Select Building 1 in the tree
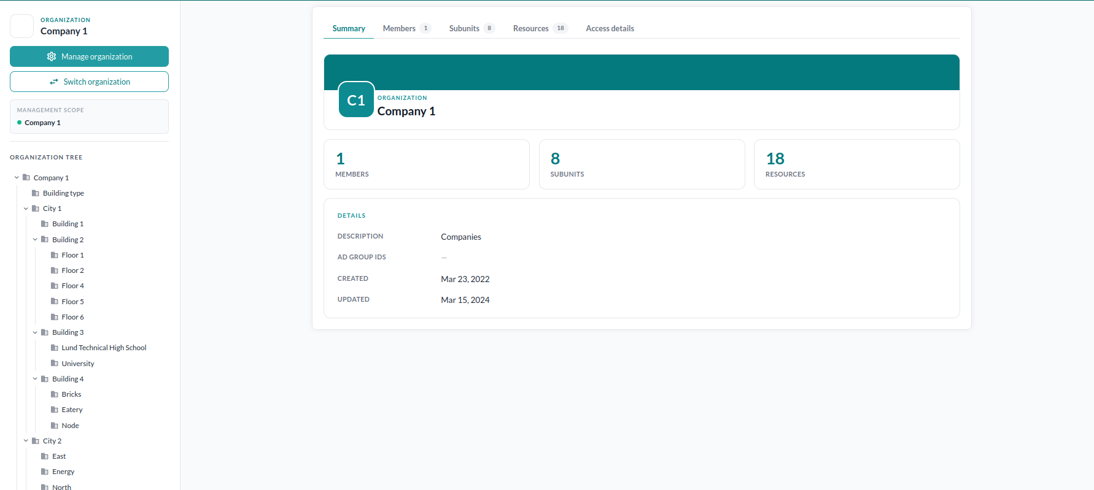1094x490 pixels. 68,224
